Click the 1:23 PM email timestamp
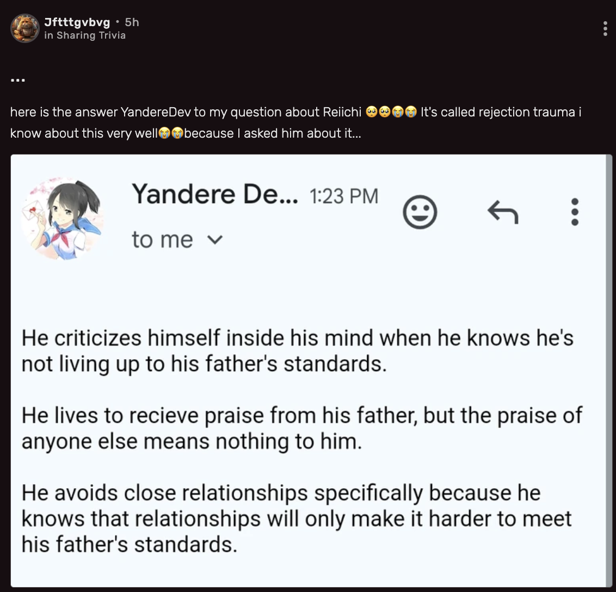This screenshot has width=616, height=592. 343,196
